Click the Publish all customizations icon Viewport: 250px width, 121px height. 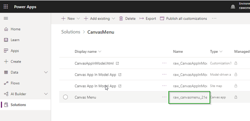[162, 18]
